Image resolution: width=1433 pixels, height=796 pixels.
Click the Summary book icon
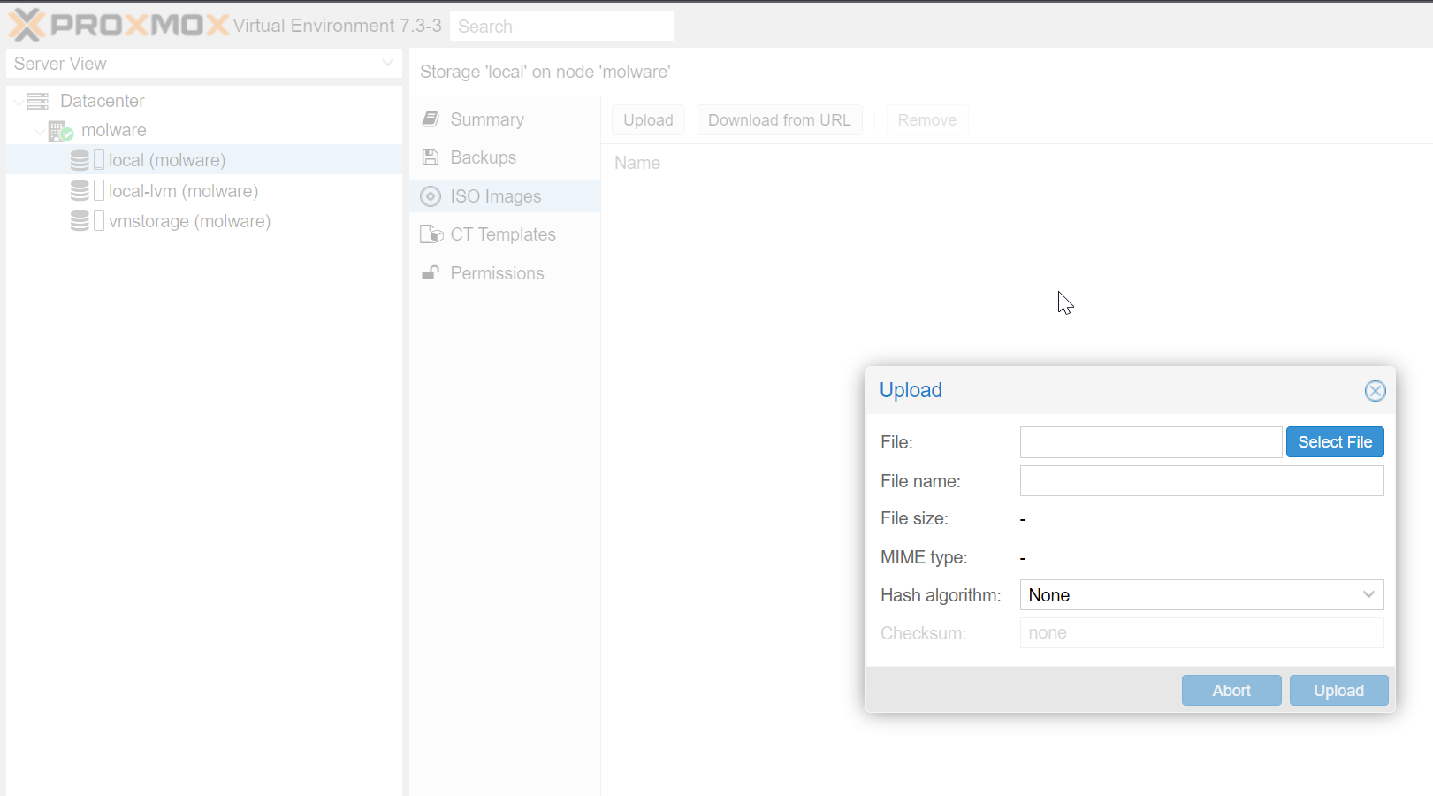coord(431,119)
